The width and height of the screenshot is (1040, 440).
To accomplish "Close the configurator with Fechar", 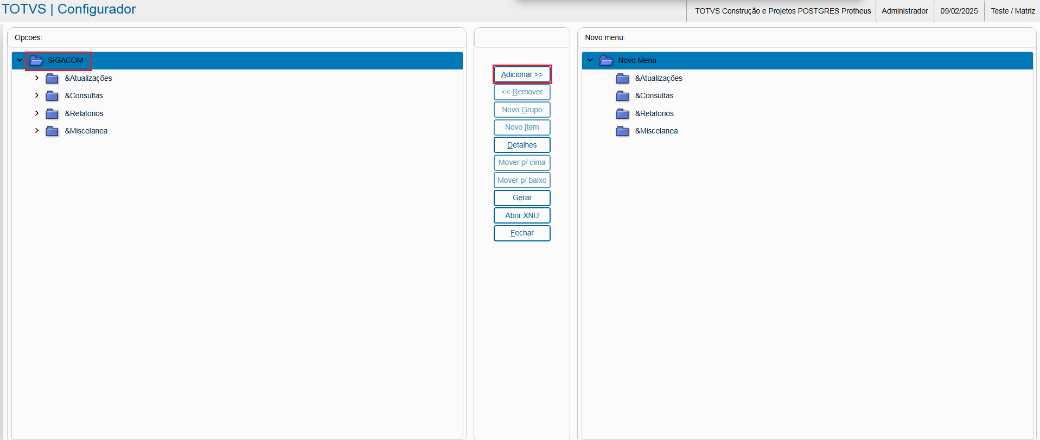I will pyautogui.click(x=522, y=233).
